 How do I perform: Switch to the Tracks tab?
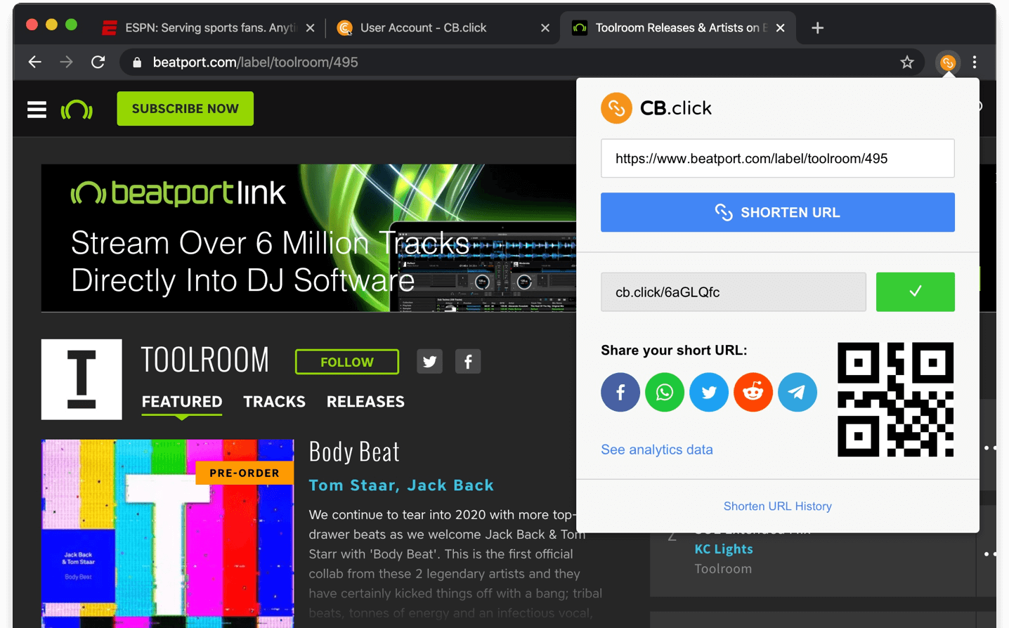pyautogui.click(x=274, y=401)
